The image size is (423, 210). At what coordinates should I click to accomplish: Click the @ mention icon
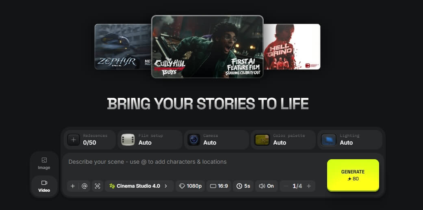[x=85, y=186]
